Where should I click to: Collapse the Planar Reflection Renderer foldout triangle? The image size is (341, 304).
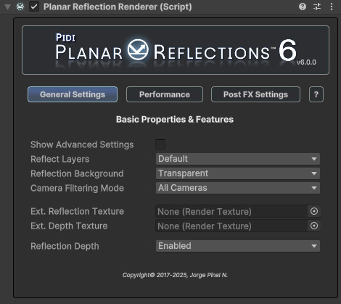[x=8, y=7]
